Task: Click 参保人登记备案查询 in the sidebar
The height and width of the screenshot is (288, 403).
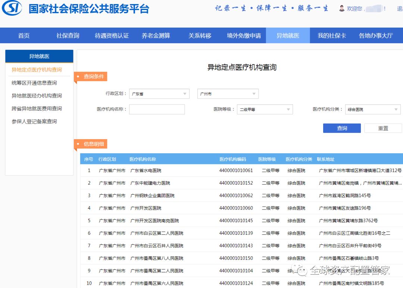Action: coord(34,122)
